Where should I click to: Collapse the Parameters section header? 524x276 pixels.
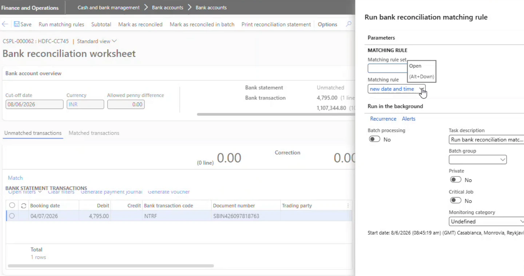pyautogui.click(x=381, y=38)
